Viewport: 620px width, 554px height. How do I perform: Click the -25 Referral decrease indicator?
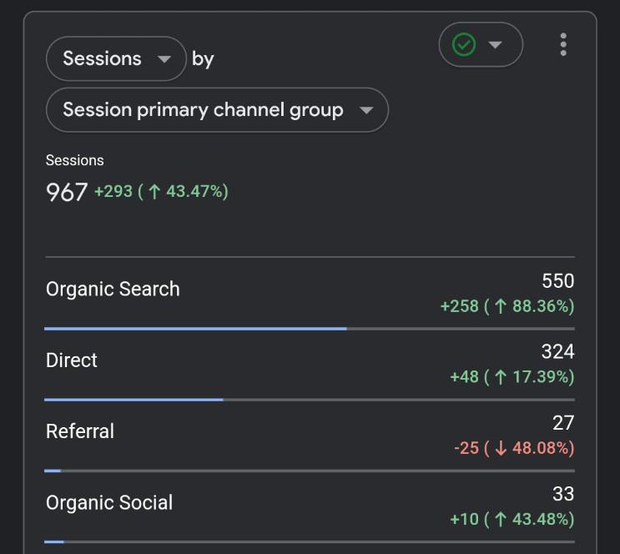(466, 448)
